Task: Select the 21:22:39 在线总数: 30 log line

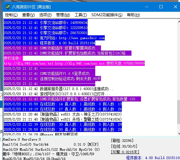Action: [63, 124]
